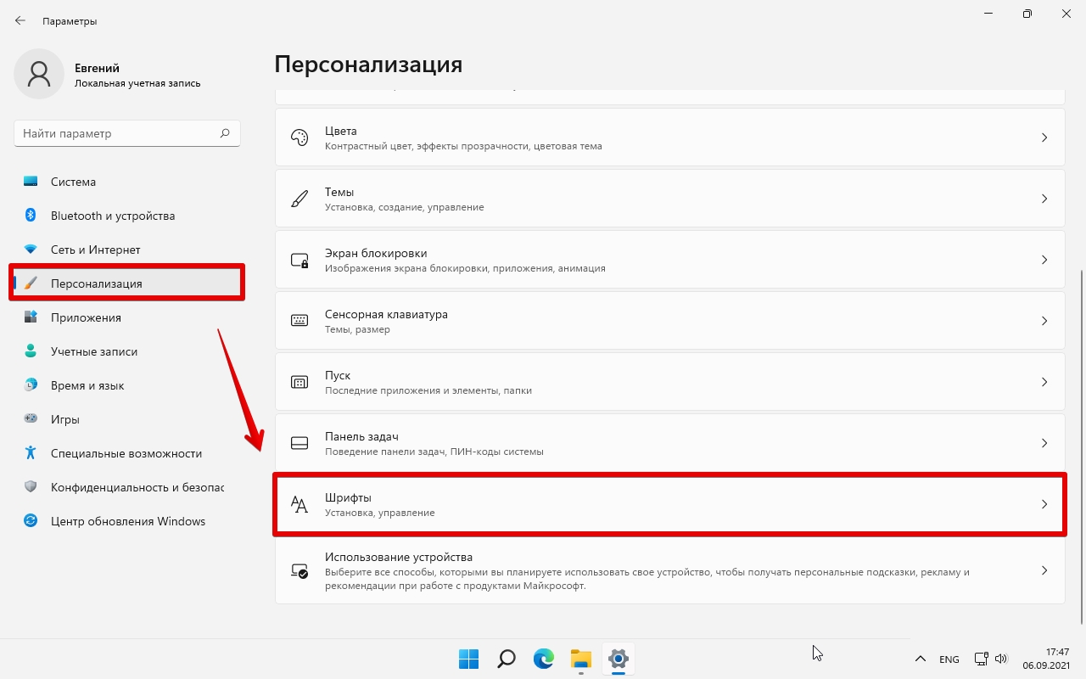
Task: Expand the Сенсорная клавиатура row chevron
Action: pos(1044,321)
